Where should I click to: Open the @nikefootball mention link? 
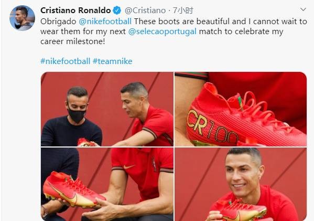coord(105,22)
